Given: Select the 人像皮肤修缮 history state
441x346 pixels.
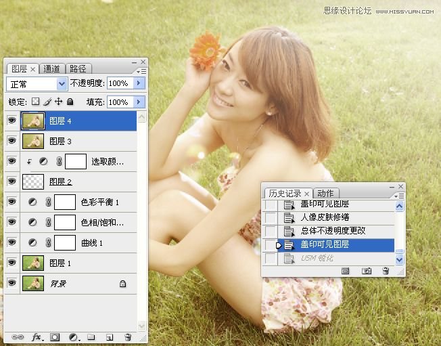Looking at the screenshot, I should pos(325,217).
